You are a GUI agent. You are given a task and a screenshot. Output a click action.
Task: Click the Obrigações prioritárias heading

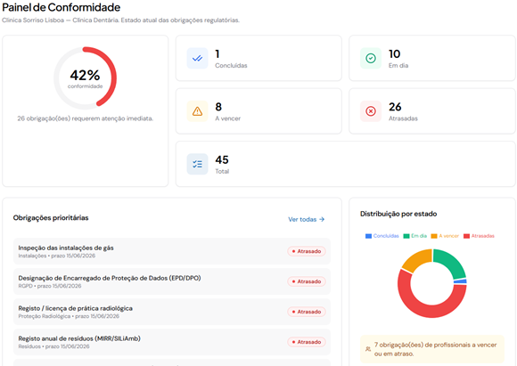click(51, 218)
